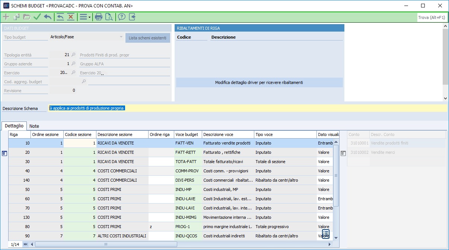Click the Trova search box
The width and height of the screenshot is (449, 250).
click(432, 17)
